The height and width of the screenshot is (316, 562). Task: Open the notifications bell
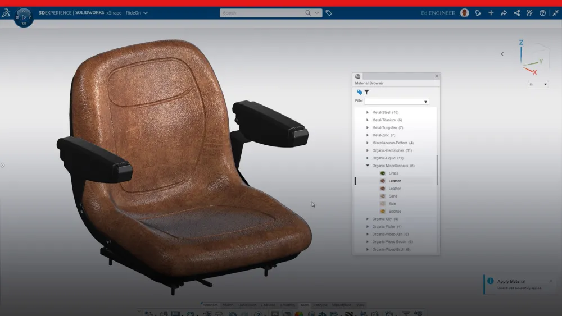point(478,13)
